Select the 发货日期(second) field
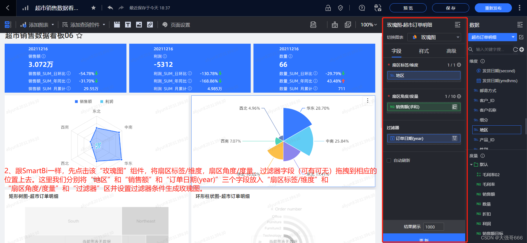The height and width of the screenshot is (243, 527). pyautogui.click(x=499, y=71)
